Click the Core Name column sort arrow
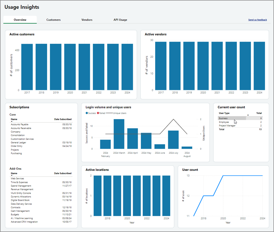 point(12,121)
